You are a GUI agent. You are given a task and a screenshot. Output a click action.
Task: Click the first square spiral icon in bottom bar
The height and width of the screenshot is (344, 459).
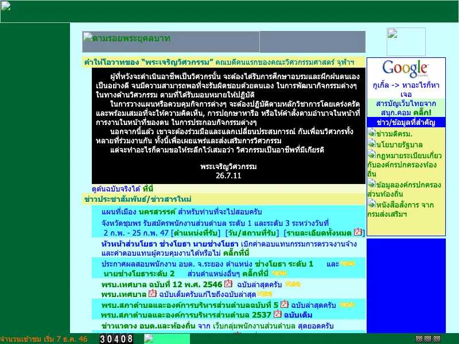419,339
